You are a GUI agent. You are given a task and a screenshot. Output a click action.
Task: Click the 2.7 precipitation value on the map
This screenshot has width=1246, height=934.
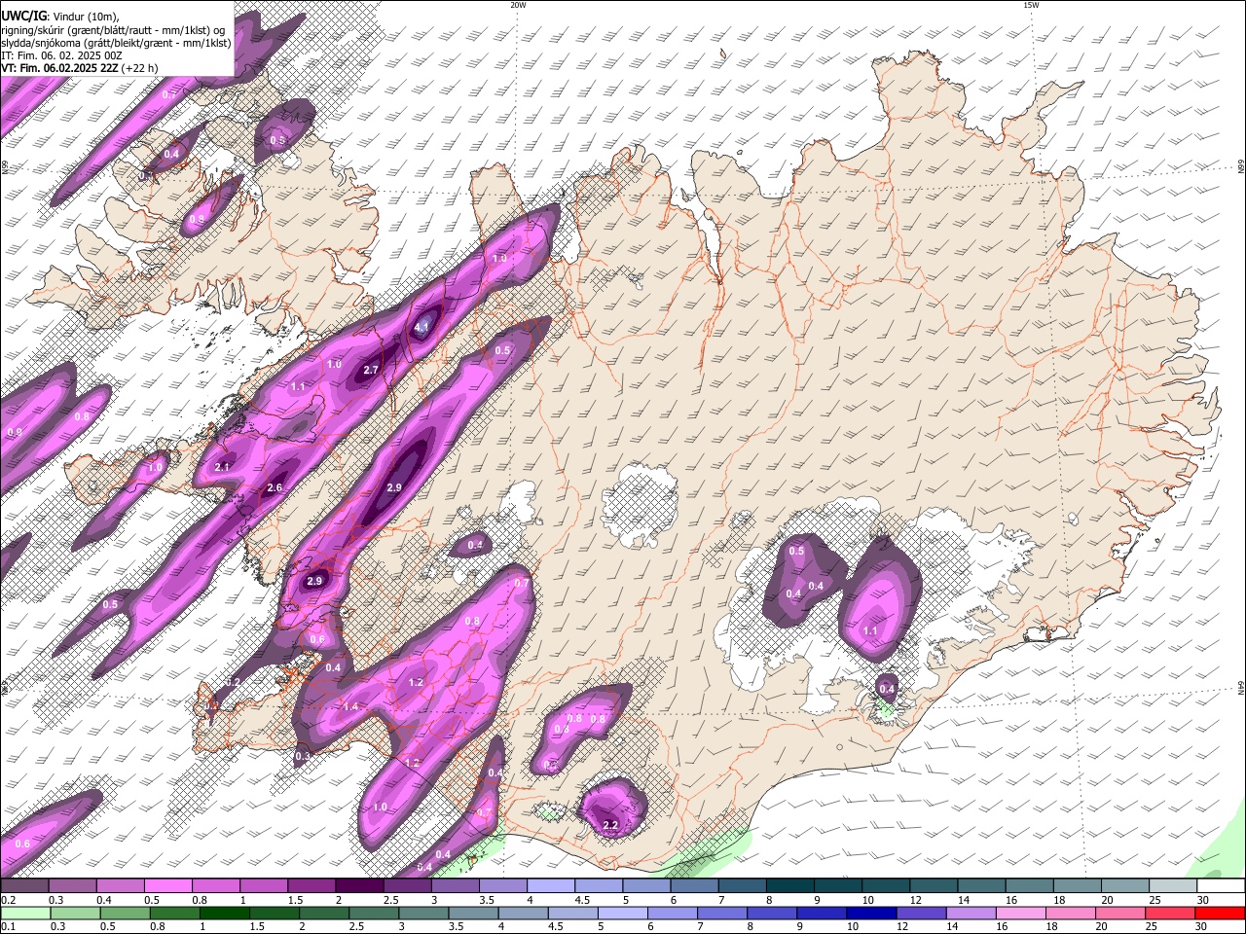(x=371, y=370)
